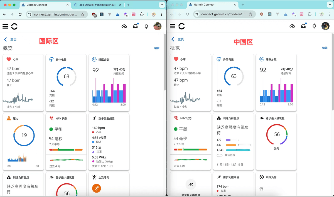The image size is (334, 197).
Task: Click Body Battery 63 gauge in left window
Action: [66, 76]
